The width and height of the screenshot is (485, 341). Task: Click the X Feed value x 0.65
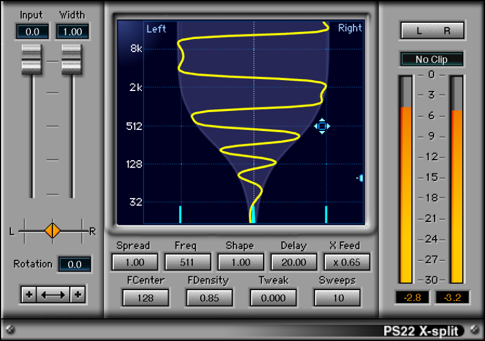(347, 263)
